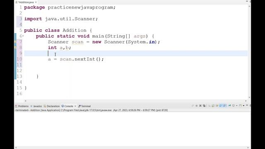Click Remove All Terminated Launches double-X icon
265x149 pixels.
click(x=204, y=106)
